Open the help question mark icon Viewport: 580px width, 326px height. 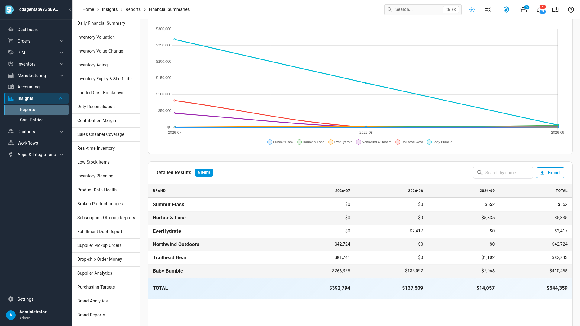[571, 10]
